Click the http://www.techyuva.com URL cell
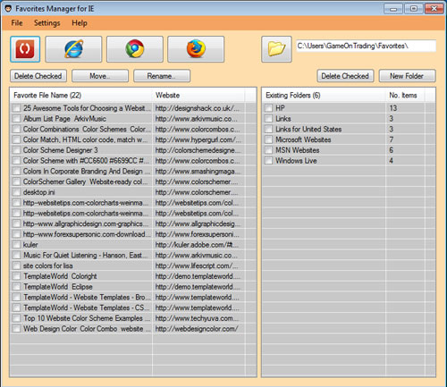The image size is (447, 387). pos(197,318)
